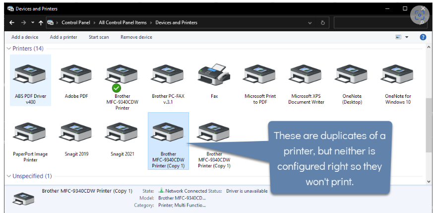Click the scrollbar down arrow
Screen dimensions: 434x213
pyautogui.click(x=429, y=182)
